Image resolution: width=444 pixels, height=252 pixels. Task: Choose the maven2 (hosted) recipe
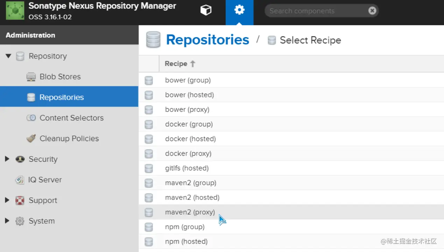(192, 198)
